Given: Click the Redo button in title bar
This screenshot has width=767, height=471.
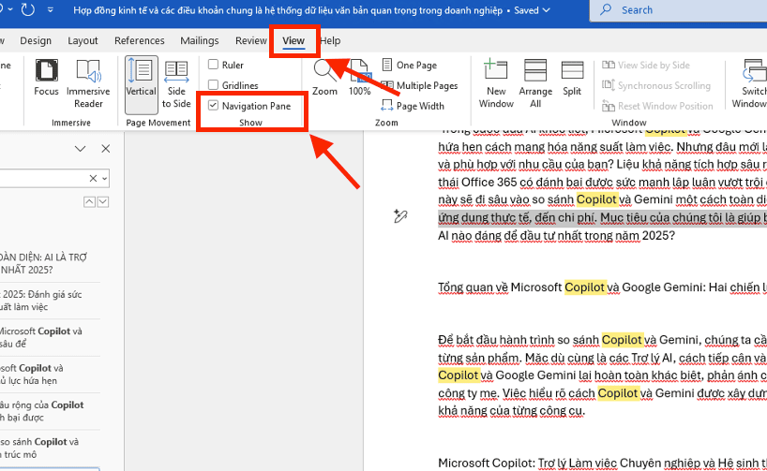Looking at the screenshot, I should click(28, 9).
